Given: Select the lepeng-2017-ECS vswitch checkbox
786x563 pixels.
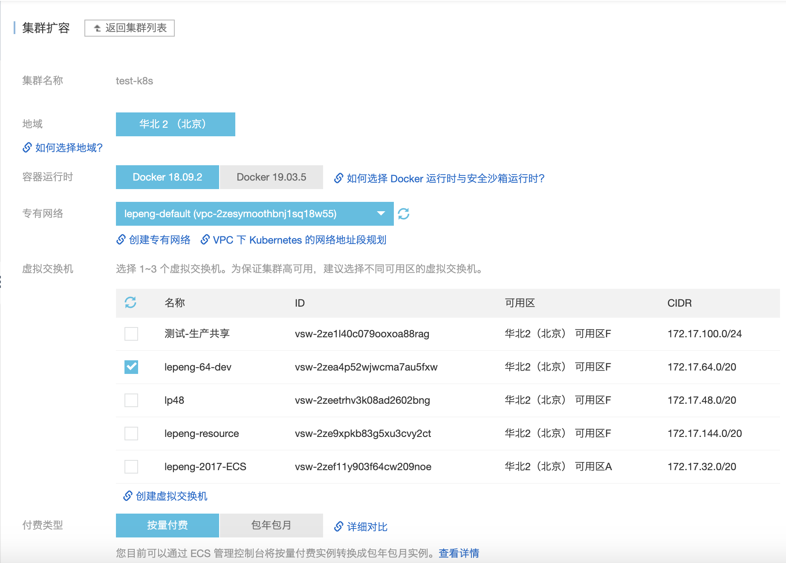Looking at the screenshot, I should click(131, 466).
